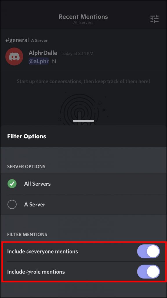167x298 pixels.
Task: Tap the green checkmark on All Servers
Action: (12, 184)
